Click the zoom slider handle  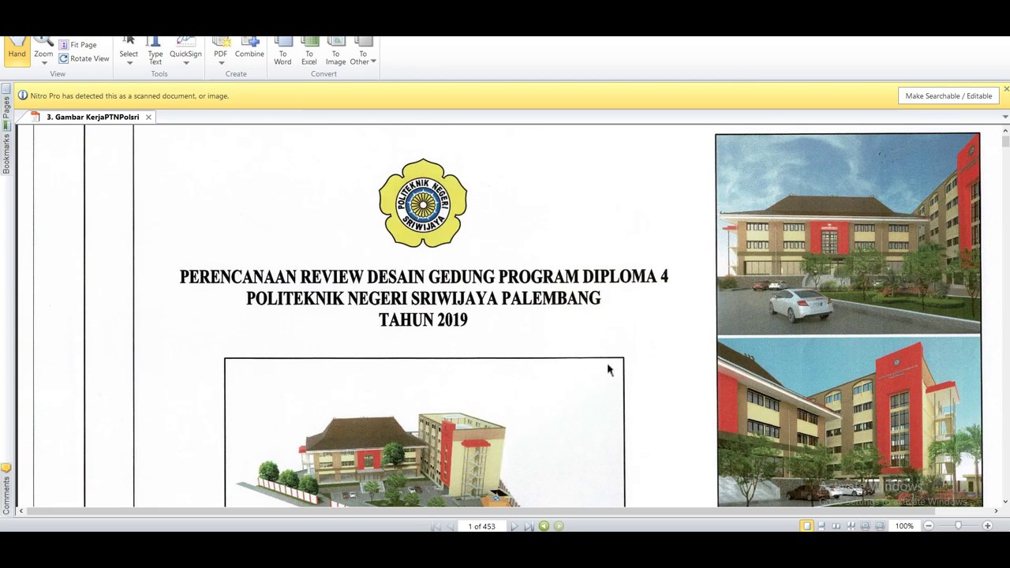tap(958, 526)
